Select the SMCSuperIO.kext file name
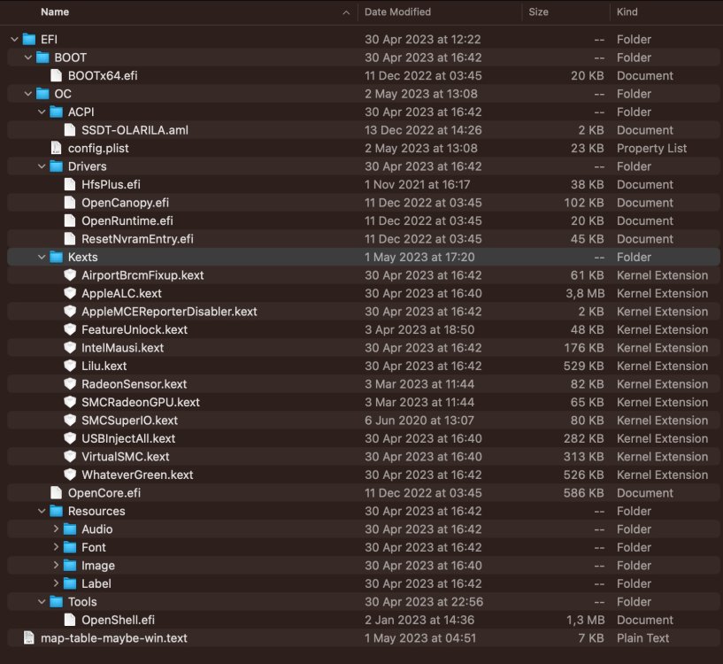Image resolution: width=723 pixels, height=664 pixels. (129, 421)
